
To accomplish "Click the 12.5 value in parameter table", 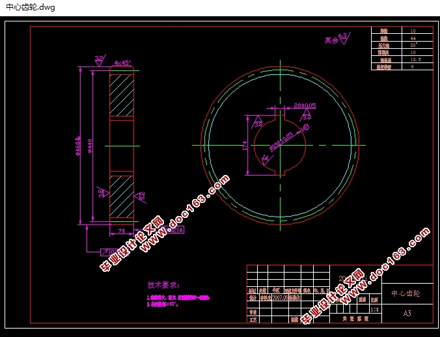I will pos(415,59).
